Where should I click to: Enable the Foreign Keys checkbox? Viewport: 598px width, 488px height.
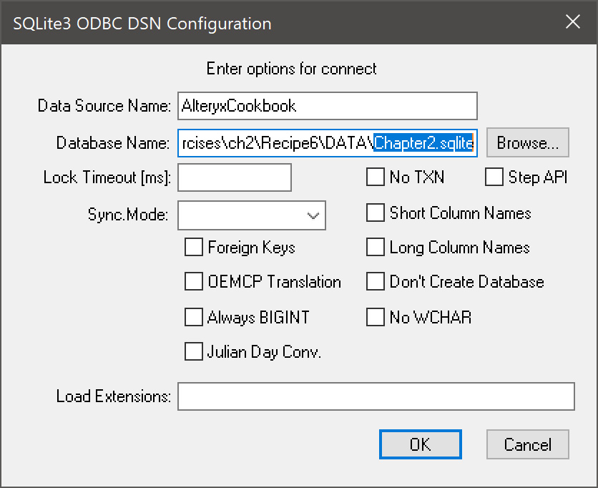pos(193,247)
